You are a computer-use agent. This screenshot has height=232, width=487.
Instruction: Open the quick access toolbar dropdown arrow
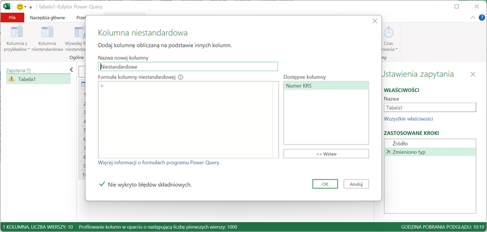click(30, 7)
